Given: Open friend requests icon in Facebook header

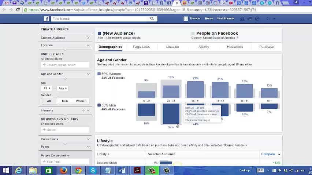Looking at the screenshot, I should pos(242,19).
